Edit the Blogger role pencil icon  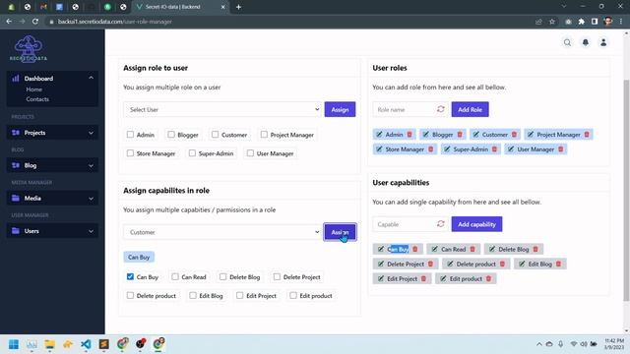426,135
